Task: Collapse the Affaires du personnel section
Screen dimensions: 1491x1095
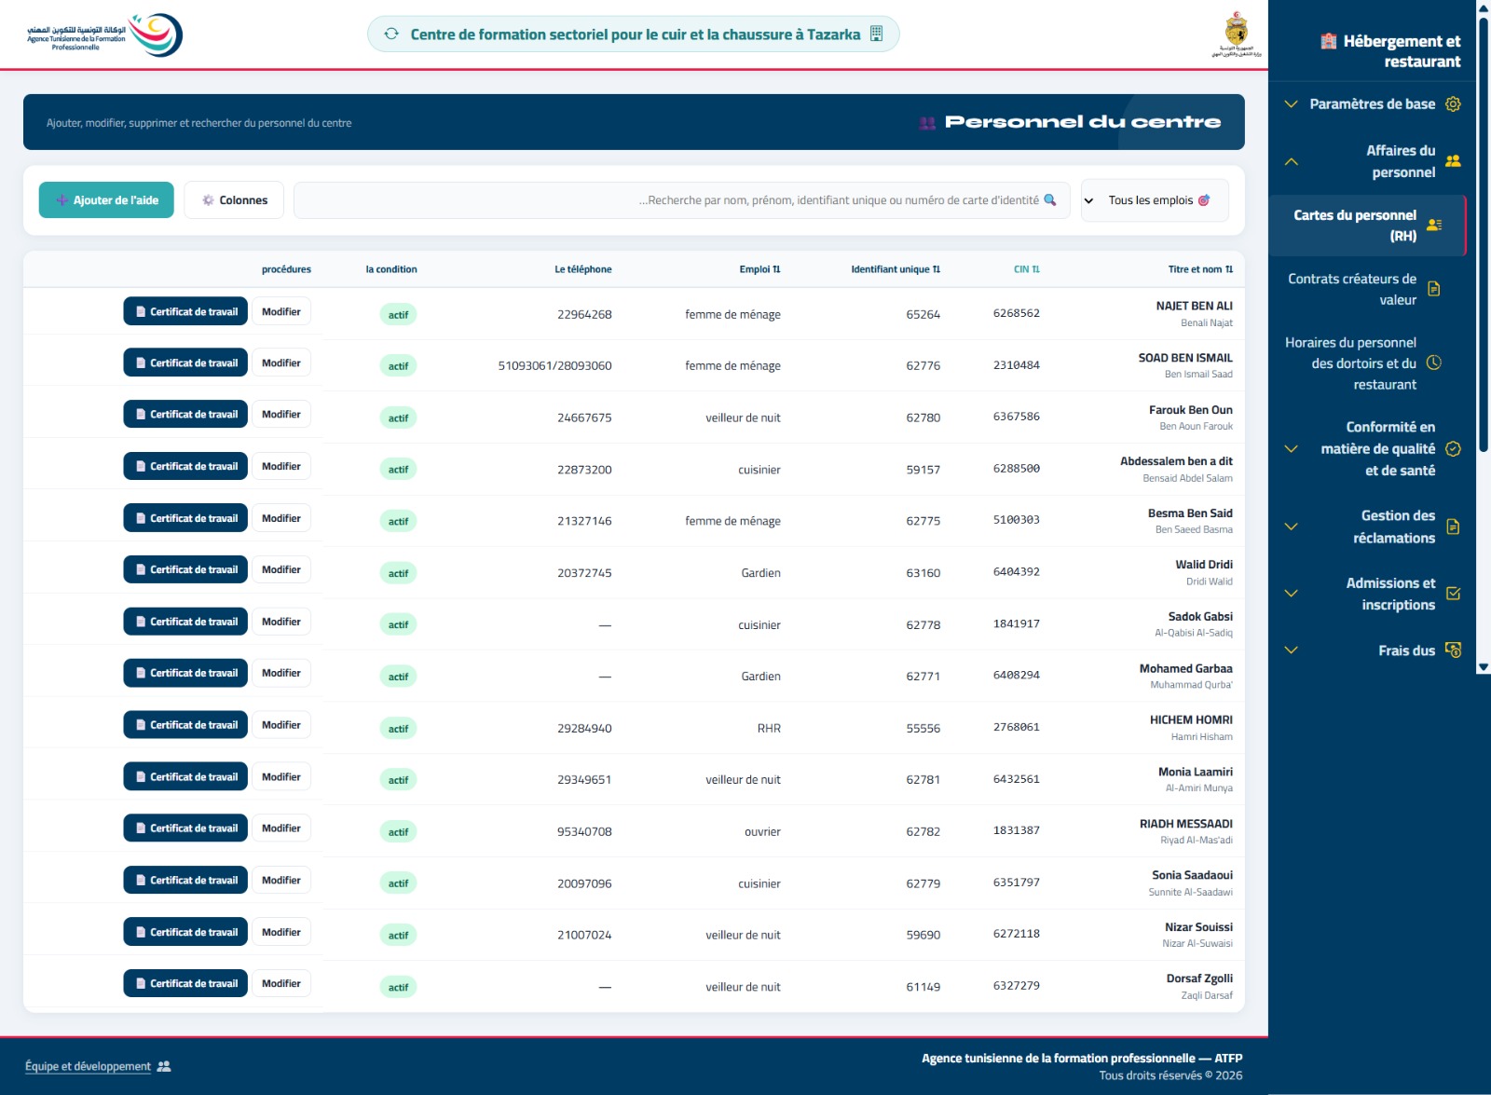Action: [1291, 161]
